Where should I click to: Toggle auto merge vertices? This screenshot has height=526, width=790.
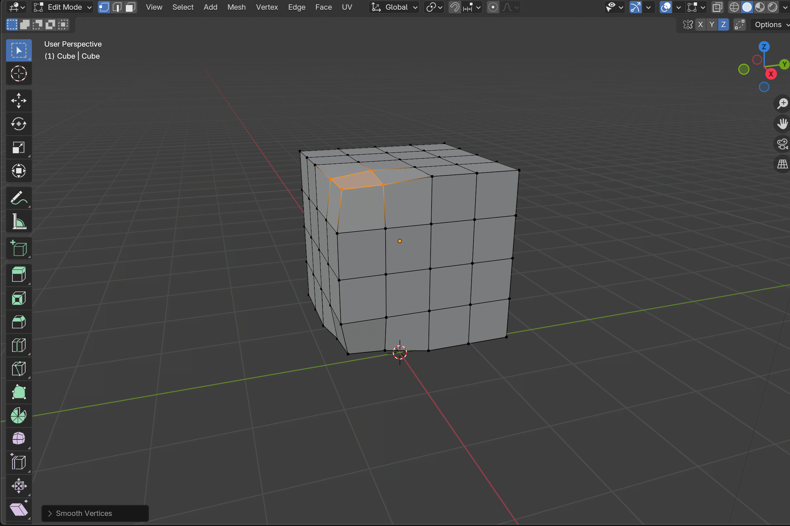(740, 25)
